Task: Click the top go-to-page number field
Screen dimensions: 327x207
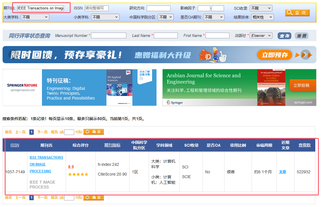Action: point(69,132)
